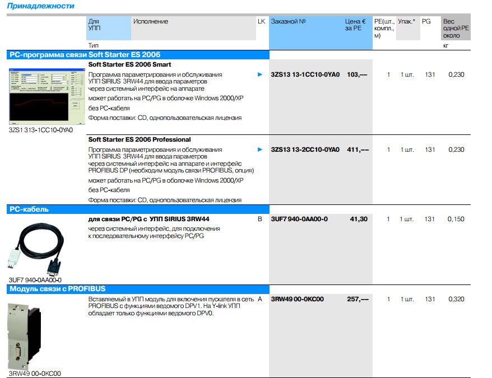Click the 'Вес одной PE около' column header
Image resolution: width=492 pixels, height=378 pixels.
coord(456,28)
